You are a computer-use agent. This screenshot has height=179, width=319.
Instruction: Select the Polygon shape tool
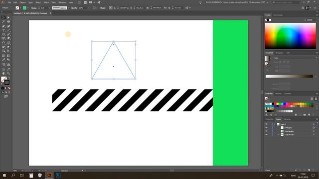pyautogui.click(x=3, y=34)
